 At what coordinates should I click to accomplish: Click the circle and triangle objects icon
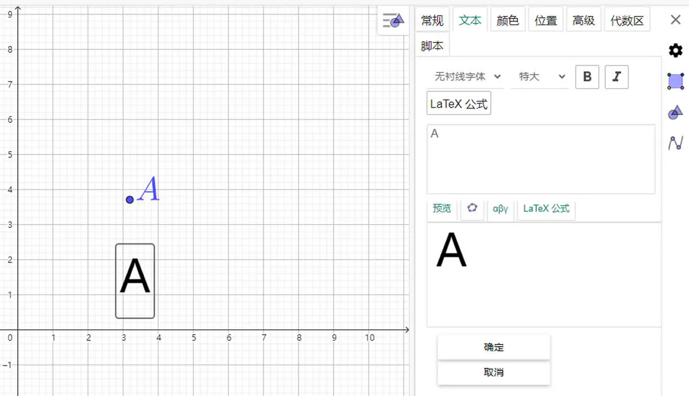[x=676, y=112]
